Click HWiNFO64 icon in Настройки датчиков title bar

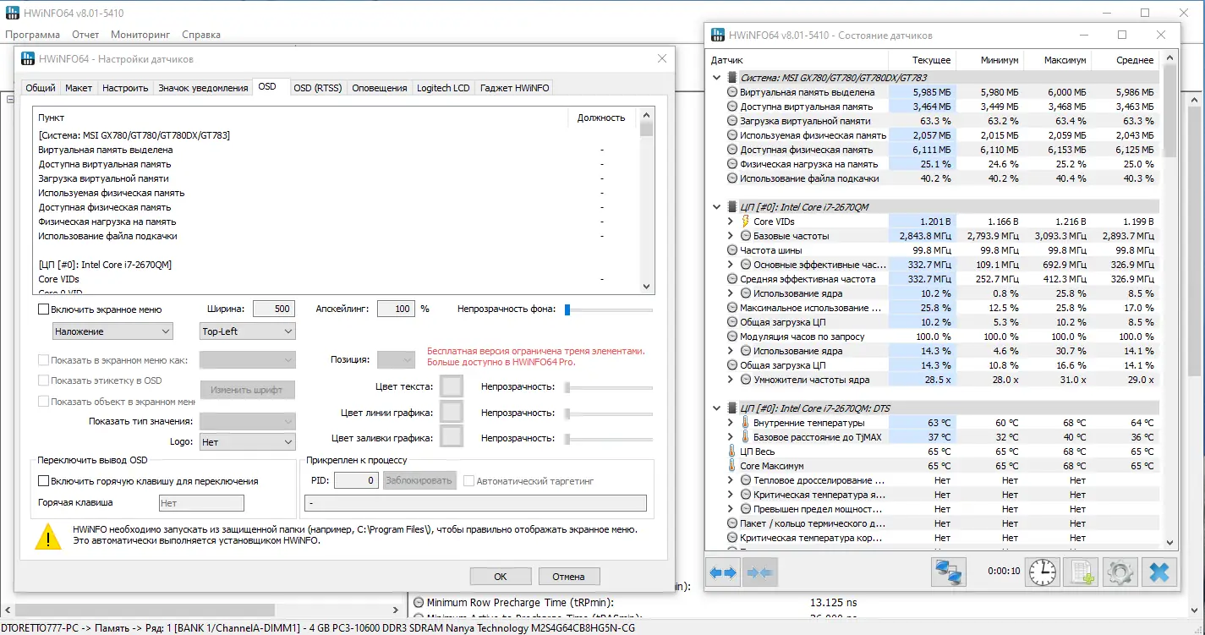(x=28, y=59)
